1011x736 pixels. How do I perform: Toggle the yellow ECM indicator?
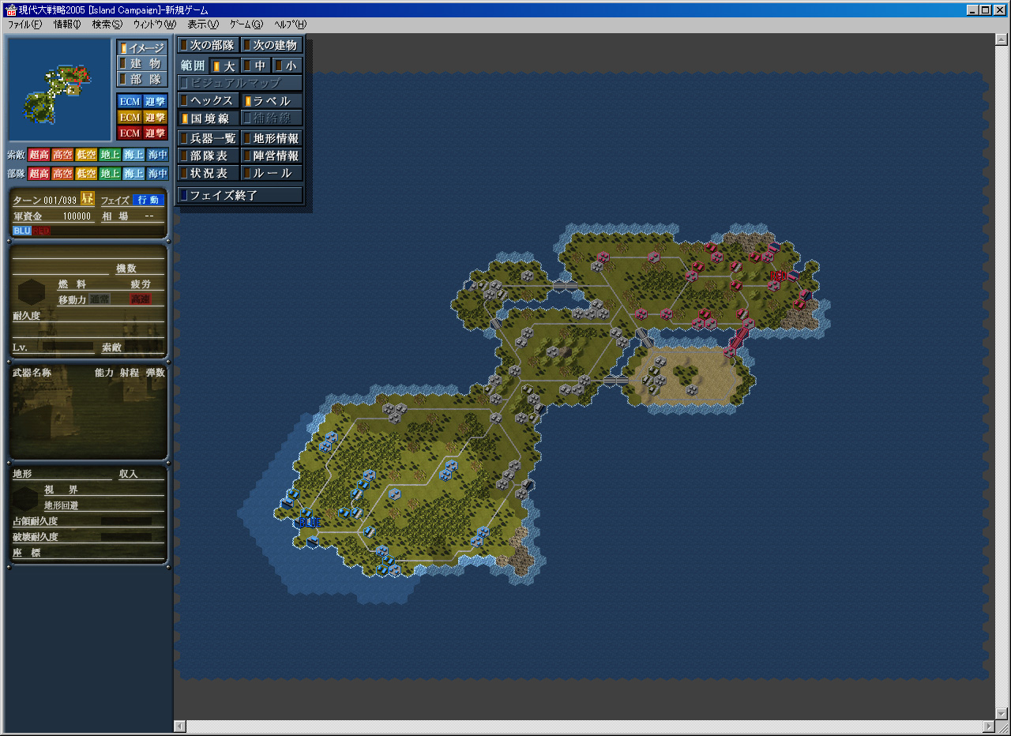130,117
